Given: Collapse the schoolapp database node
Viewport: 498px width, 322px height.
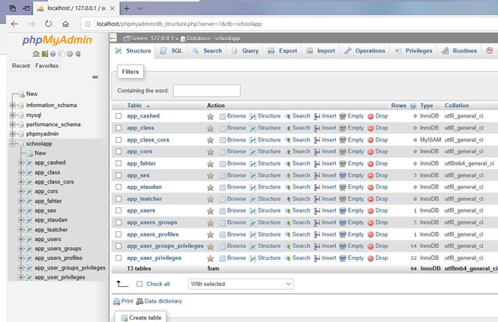Looking at the screenshot, I should pyautogui.click(x=13, y=144).
